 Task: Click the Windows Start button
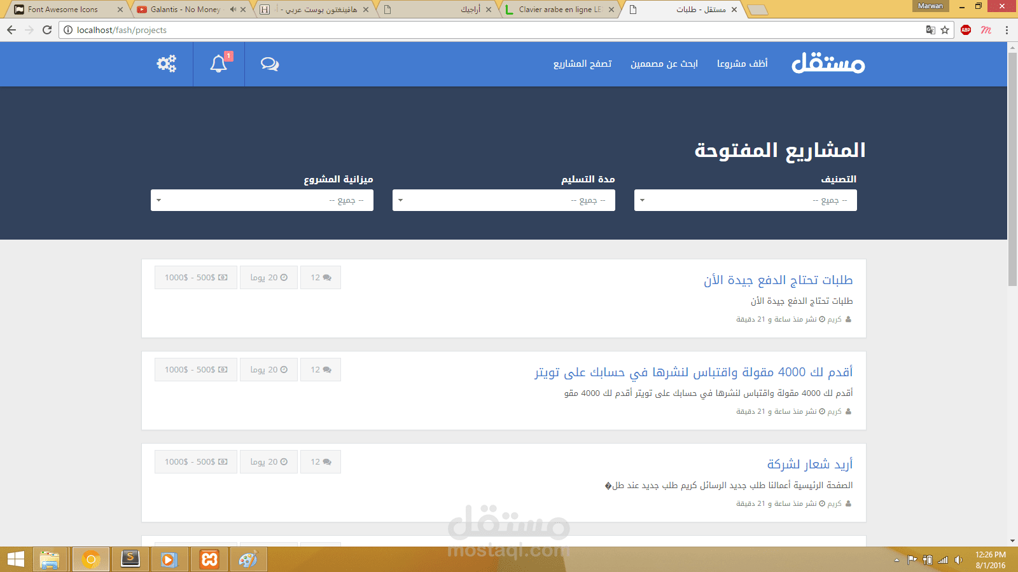click(15, 559)
